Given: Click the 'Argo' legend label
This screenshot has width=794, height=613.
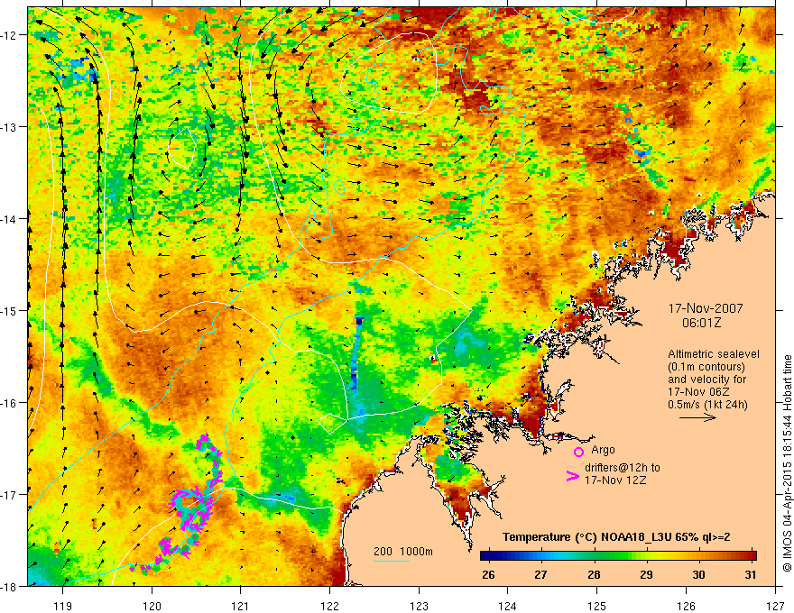Looking at the screenshot, I should [603, 450].
